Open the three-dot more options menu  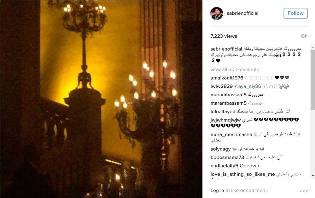coord(304,191)
